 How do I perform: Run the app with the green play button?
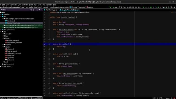[x=144, y=7]
